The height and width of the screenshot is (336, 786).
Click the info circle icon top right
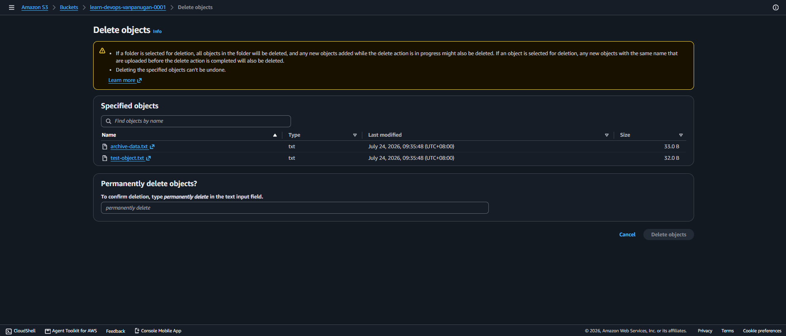tap(776, 7)
